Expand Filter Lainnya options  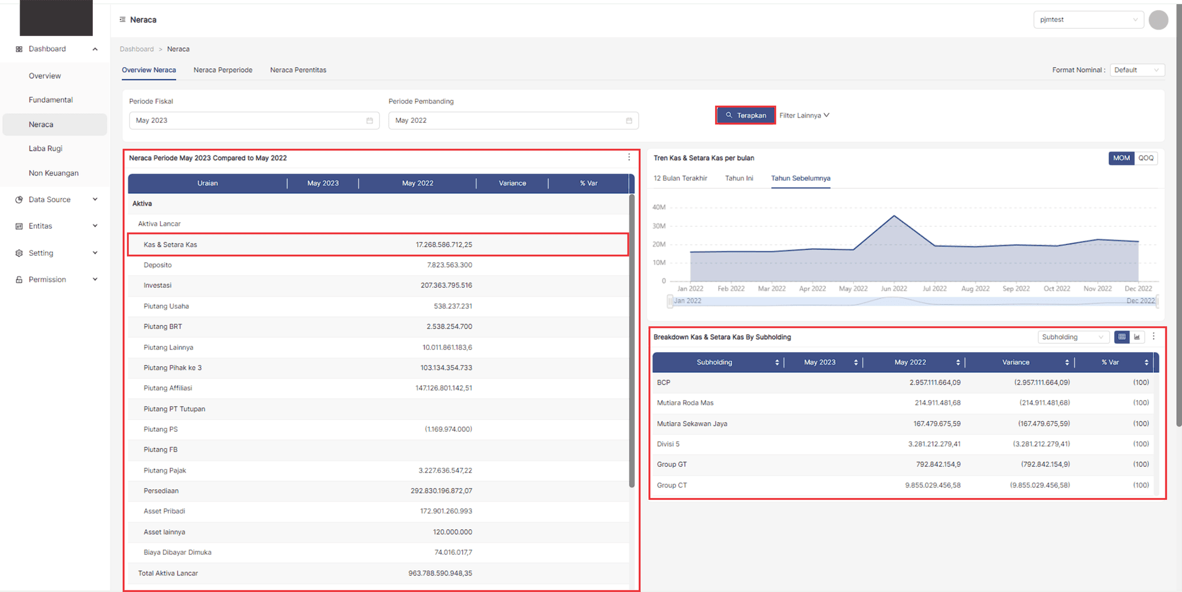click(804, 115)
